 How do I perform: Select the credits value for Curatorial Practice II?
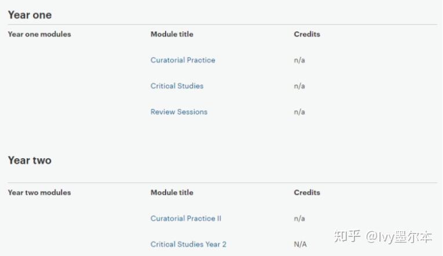299,218
